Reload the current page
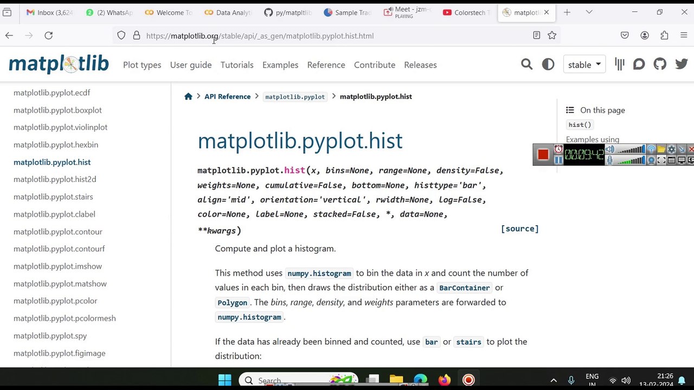Image resolution: width=694 pixels, height=390 pixels. [x=48, y=35]
